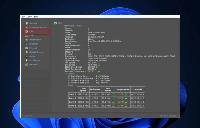Open the Storage section
This screenshot has height=128, width=200.
click(x=33, y=48)
